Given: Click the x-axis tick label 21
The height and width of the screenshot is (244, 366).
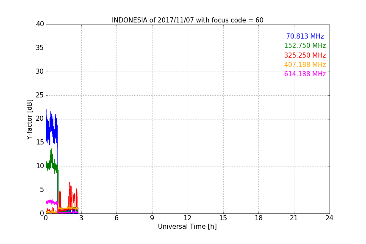Looking at the screenshot, I should pos(294,218).
